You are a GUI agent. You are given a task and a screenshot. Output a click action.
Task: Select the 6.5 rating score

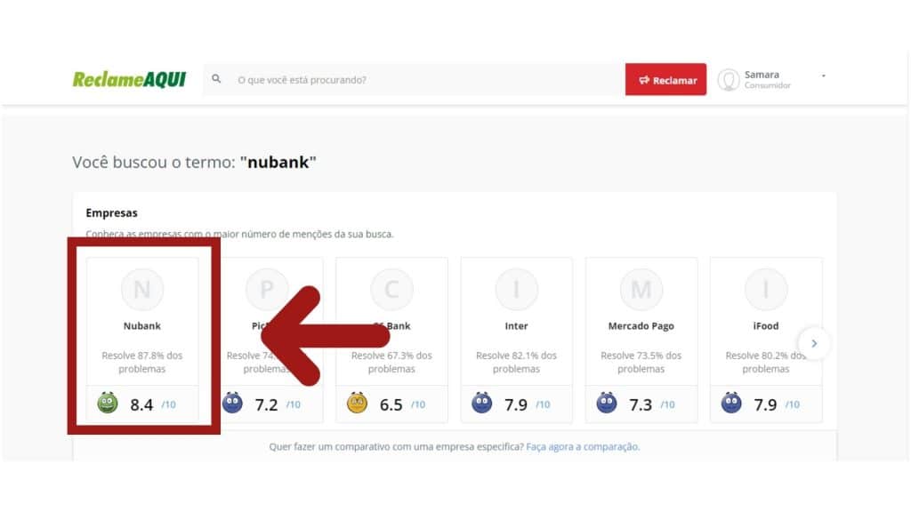click(x=391, y=404)
